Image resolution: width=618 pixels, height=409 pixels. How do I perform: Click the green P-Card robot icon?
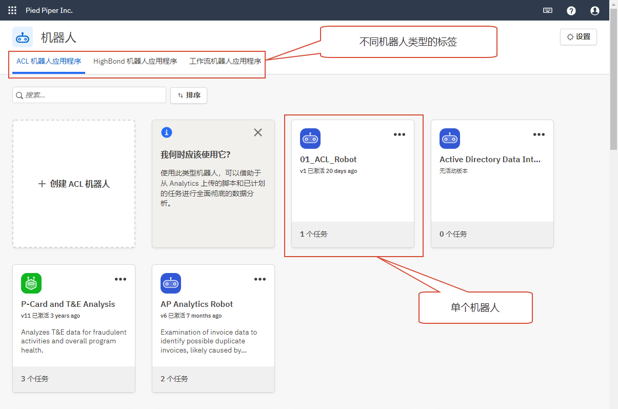(x=31, y=283)
